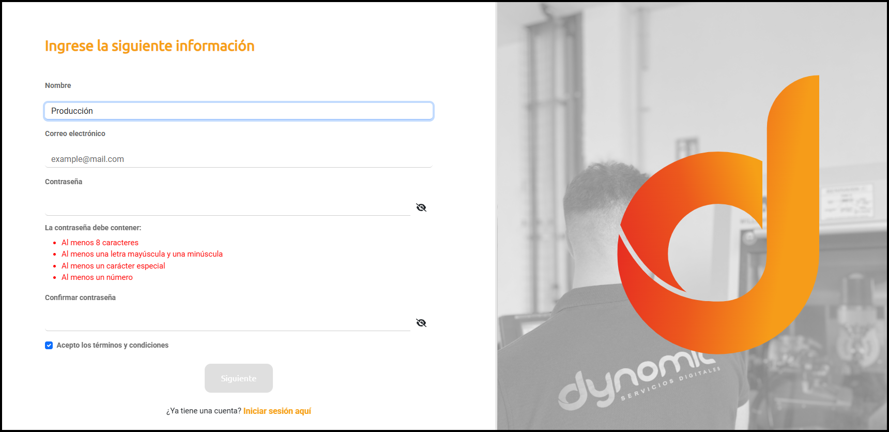Show the Contraseña field password with eye icon
Viewport: 889px width, 432px height.
tap(421, 207)
